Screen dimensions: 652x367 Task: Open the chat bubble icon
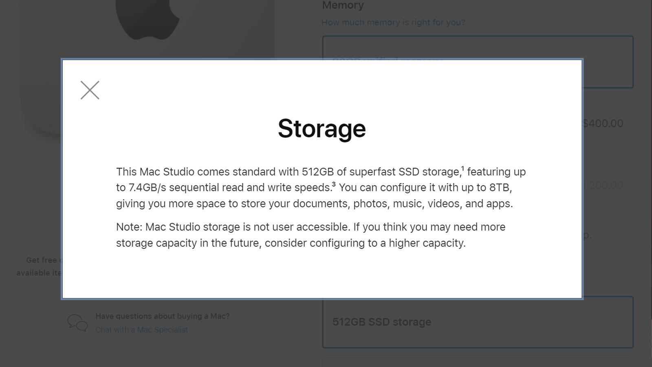pyautogui.click(x=77, y=323)
